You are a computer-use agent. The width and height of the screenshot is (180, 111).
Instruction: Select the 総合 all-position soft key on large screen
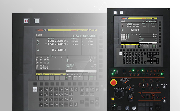pyautogui.click(x=80, y=77)
